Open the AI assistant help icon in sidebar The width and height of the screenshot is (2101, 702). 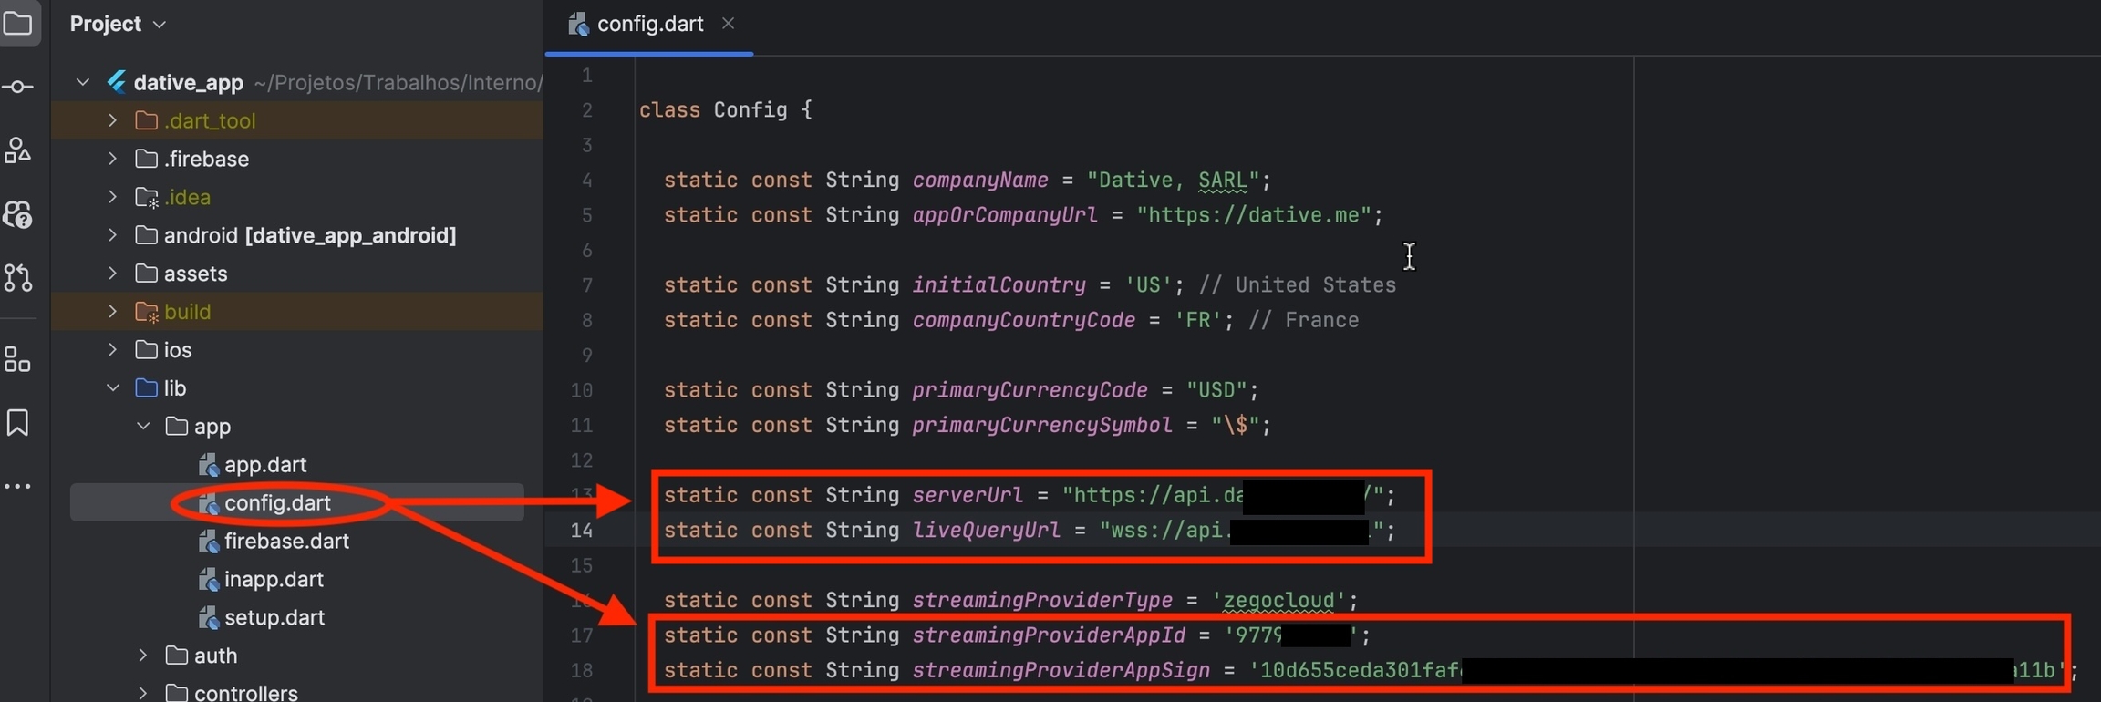[18, 215]
